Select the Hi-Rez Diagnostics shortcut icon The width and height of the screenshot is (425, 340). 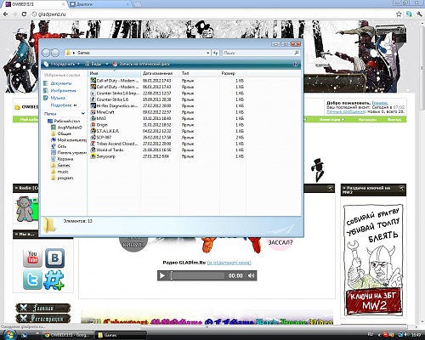(93, 105)
